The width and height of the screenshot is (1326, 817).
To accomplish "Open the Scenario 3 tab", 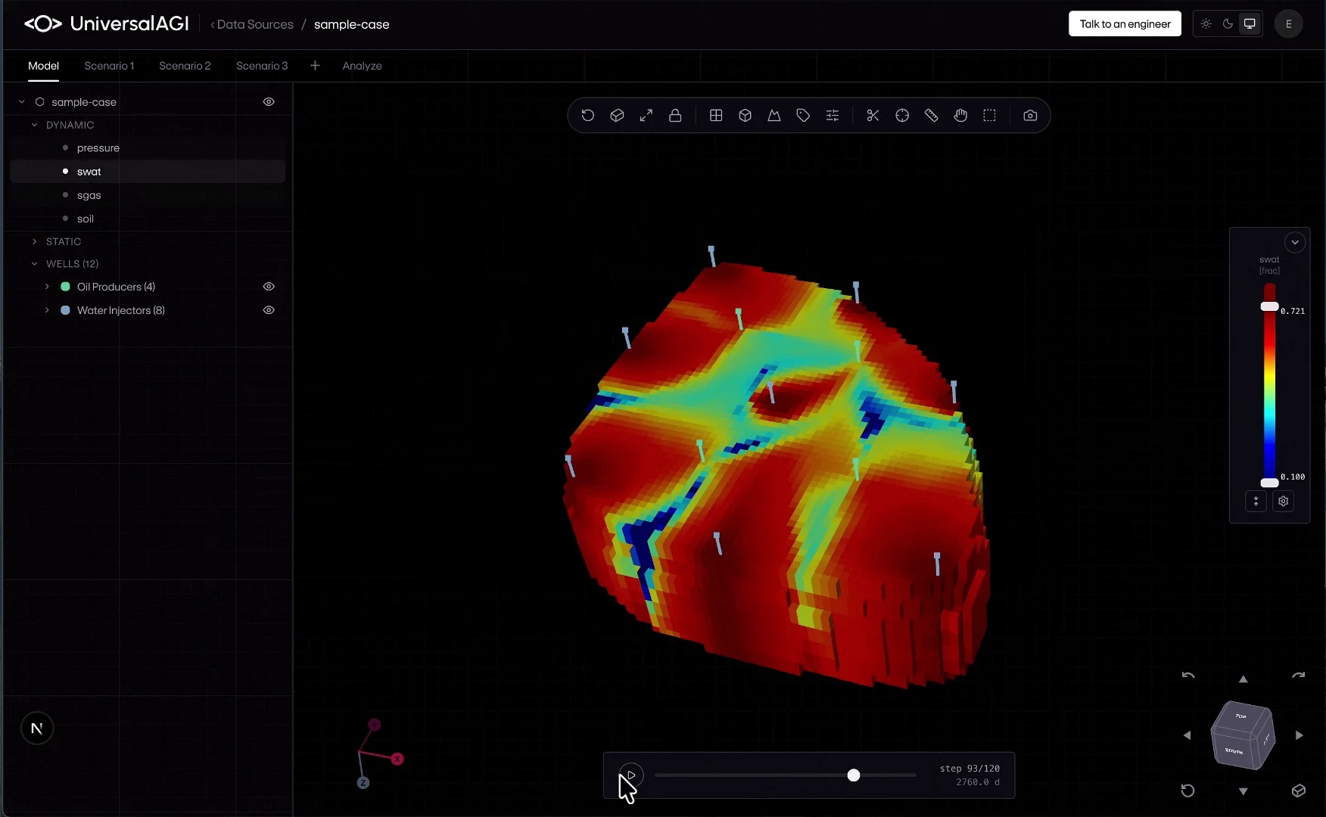I will [x=262, y=66].
